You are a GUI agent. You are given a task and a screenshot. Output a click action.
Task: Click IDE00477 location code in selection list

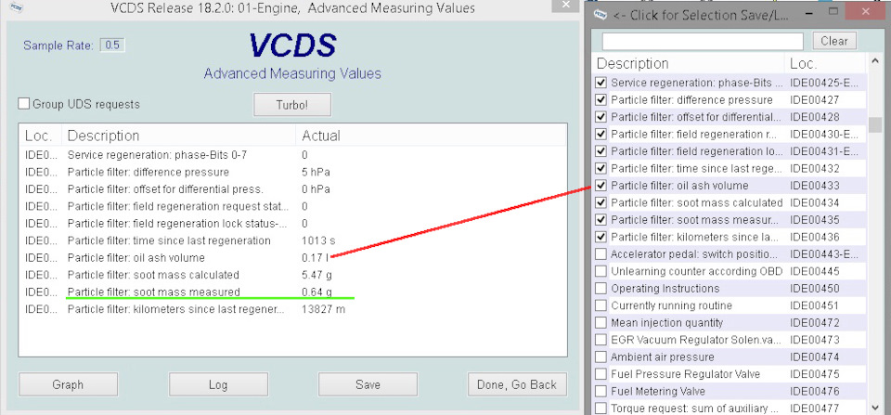pyautogui.click(x=814, y=409)
